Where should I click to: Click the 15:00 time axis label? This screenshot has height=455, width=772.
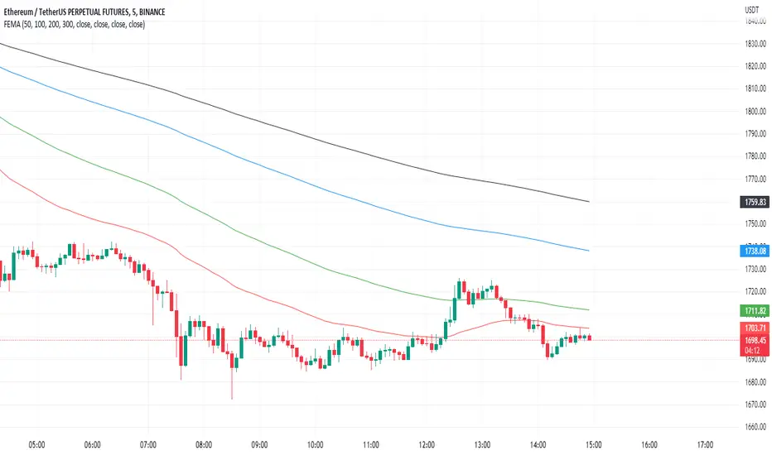click(x=593, y=445)
